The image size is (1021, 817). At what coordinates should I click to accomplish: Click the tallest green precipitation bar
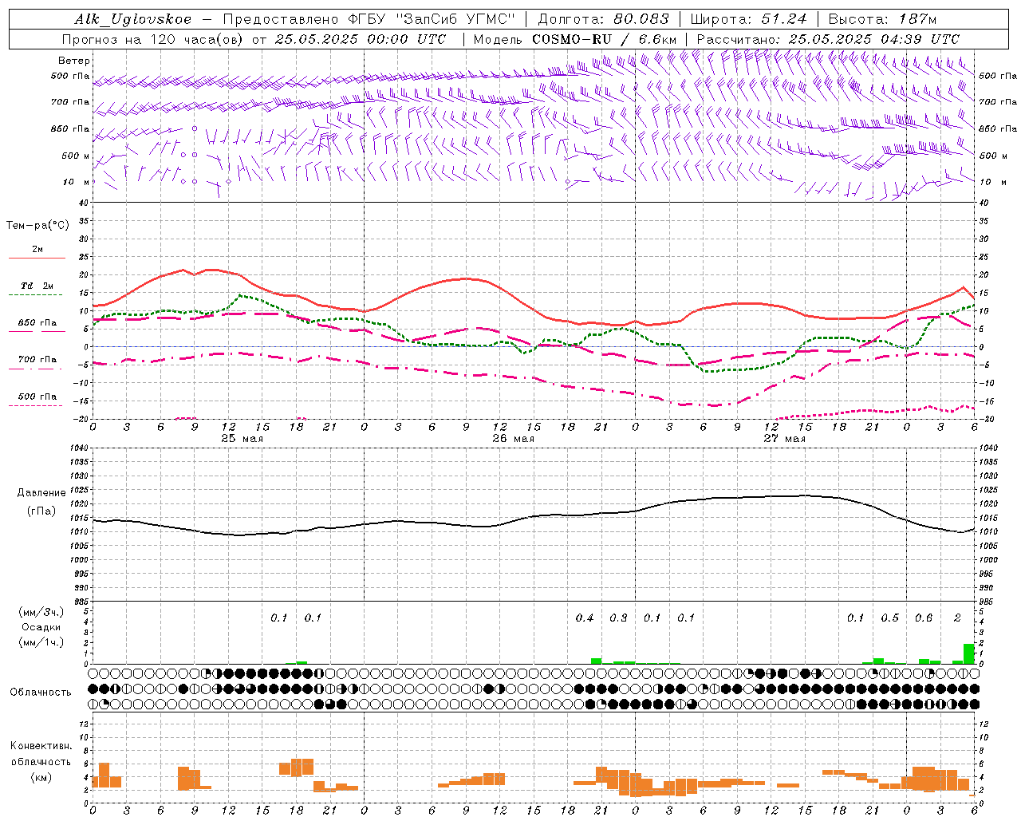[969, 653]
